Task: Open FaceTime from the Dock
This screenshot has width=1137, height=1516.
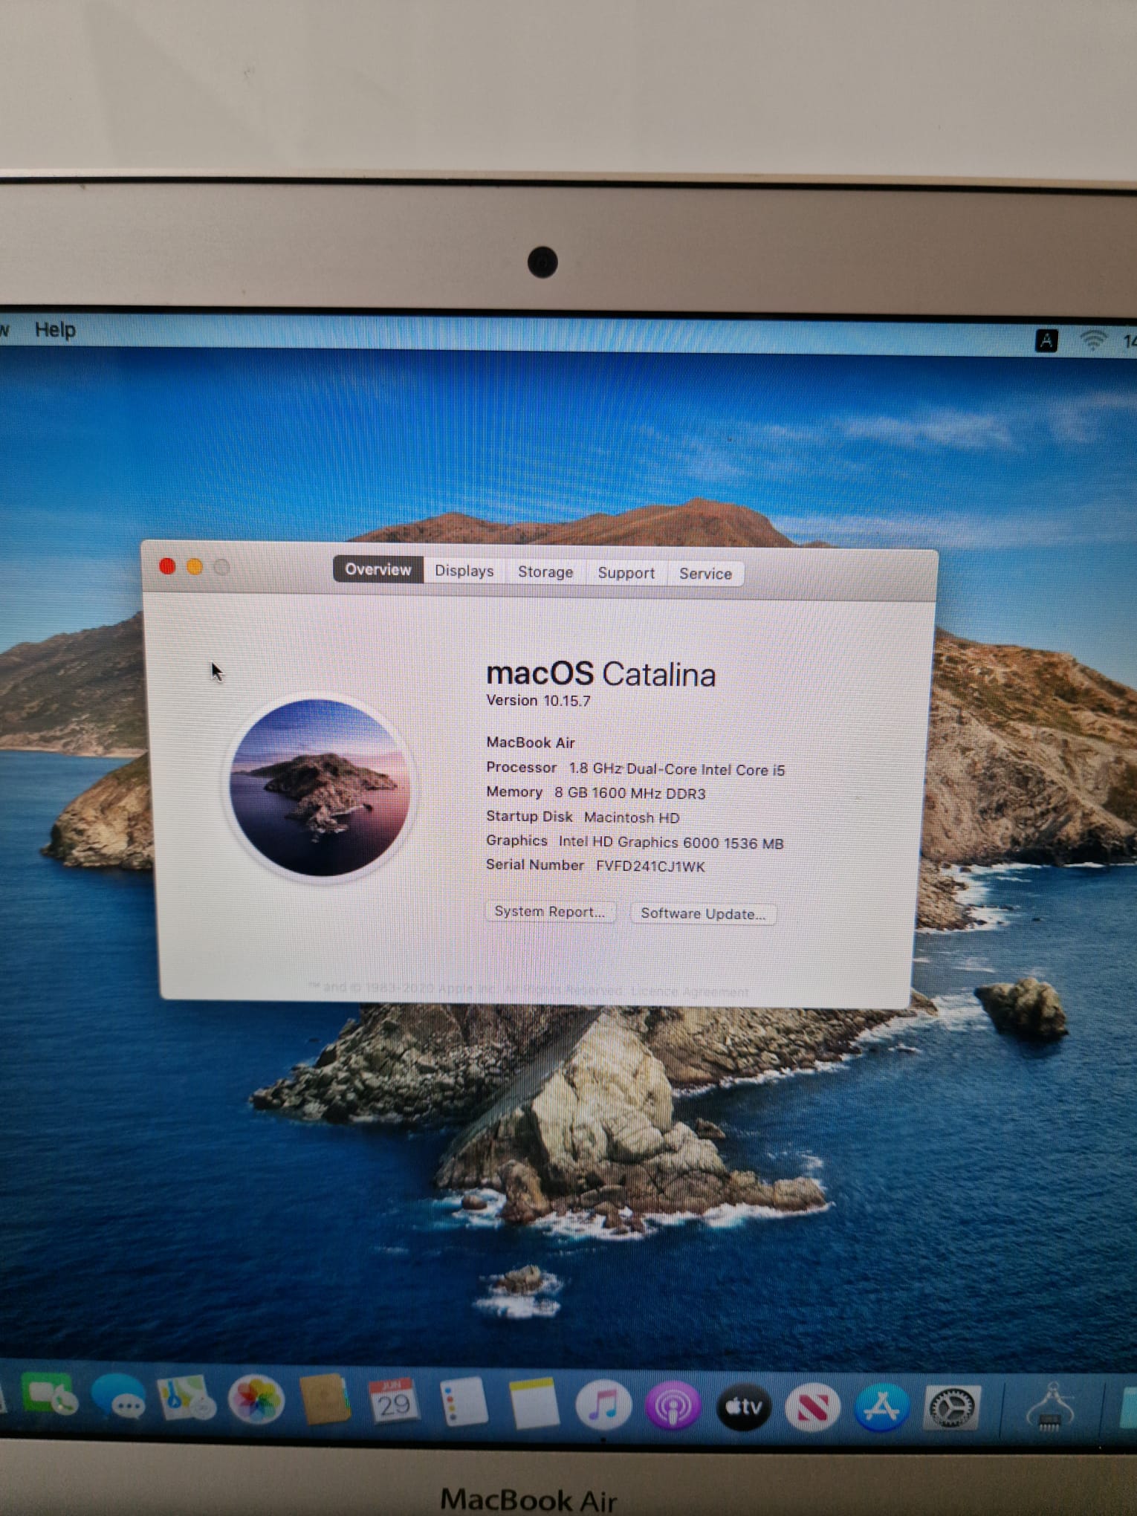Action: [49, 1396]
